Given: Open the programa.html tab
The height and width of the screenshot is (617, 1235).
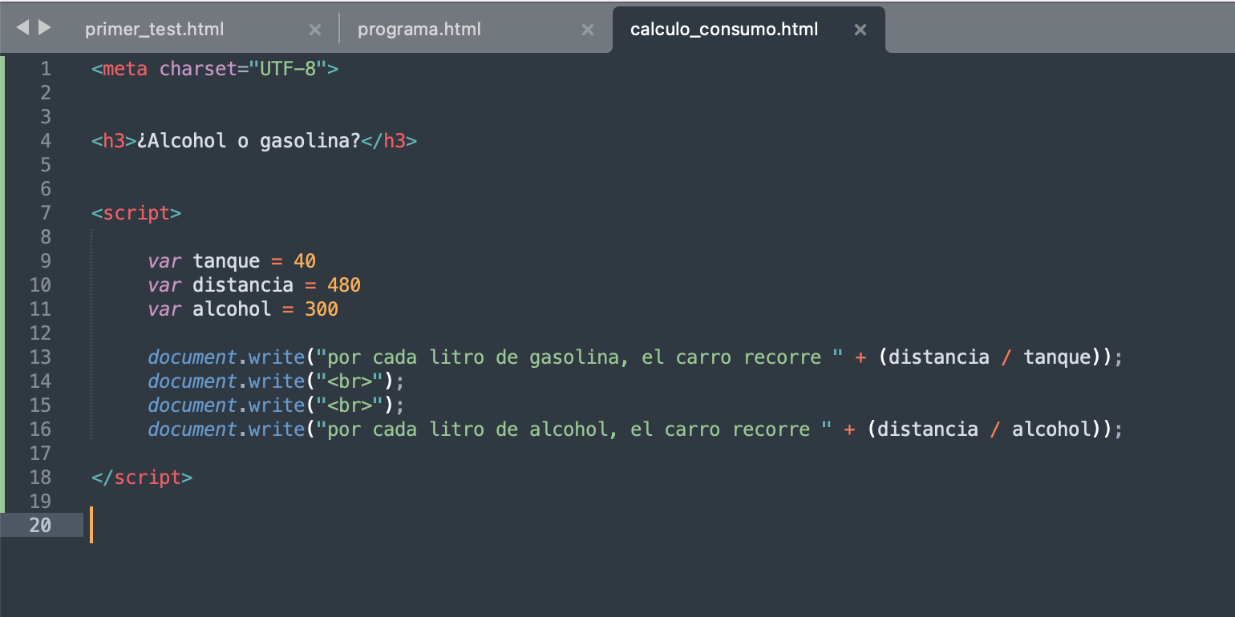Looking at the screenshot, I should click(419, 30).
